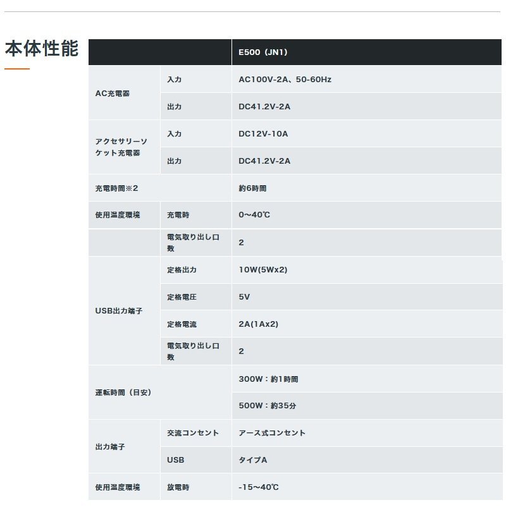
Task: Click the 放電時 sub-label
Action: click(x=178, y=487)
